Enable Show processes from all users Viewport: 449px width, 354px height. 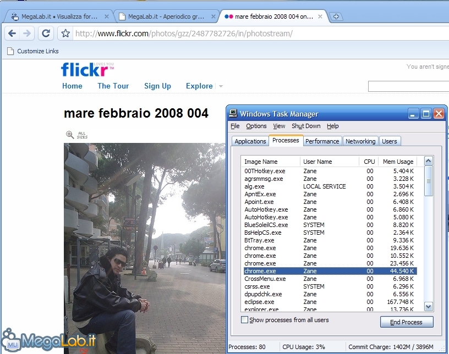pos(245,320)
